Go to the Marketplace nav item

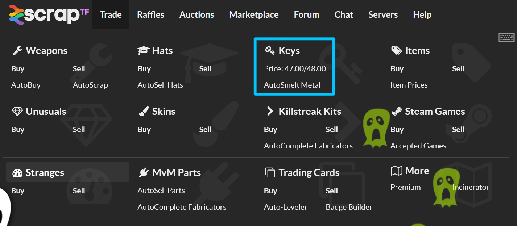coord(254,15)
